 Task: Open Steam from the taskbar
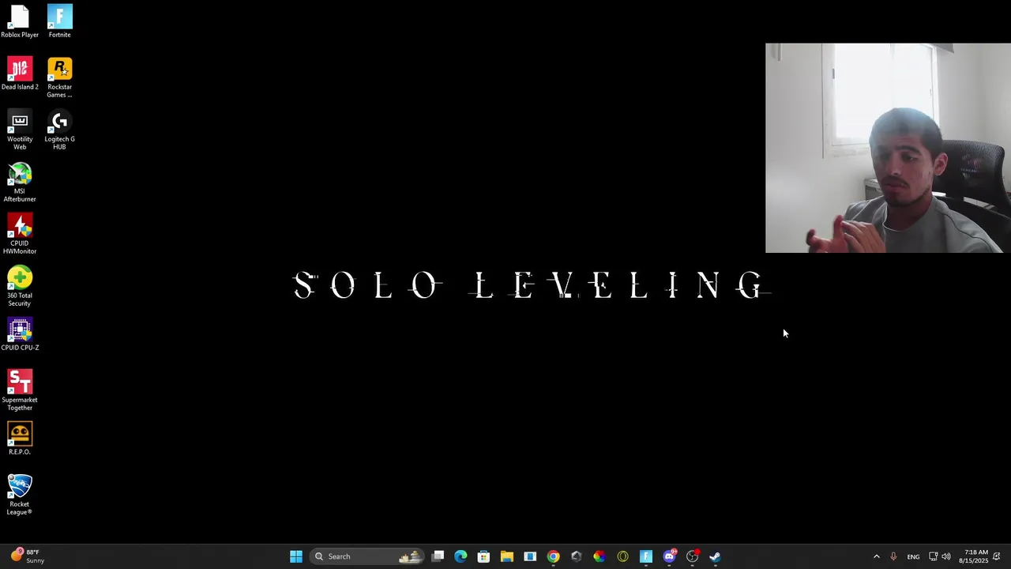pos(715,556)
